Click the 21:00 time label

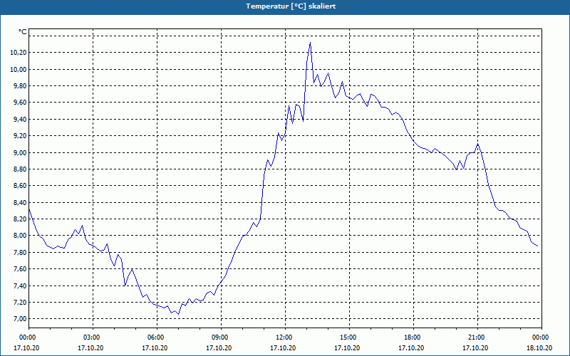pos(477,337)
